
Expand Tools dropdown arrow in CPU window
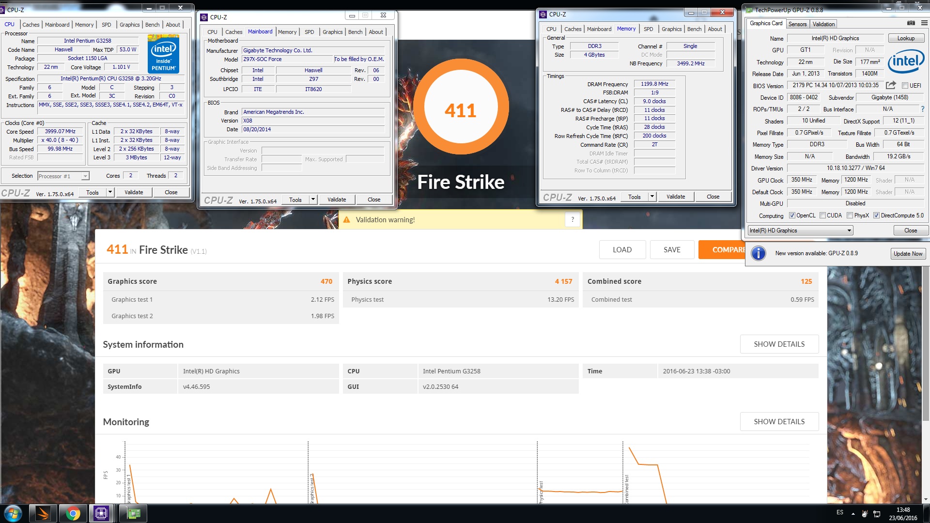(110, 192)
